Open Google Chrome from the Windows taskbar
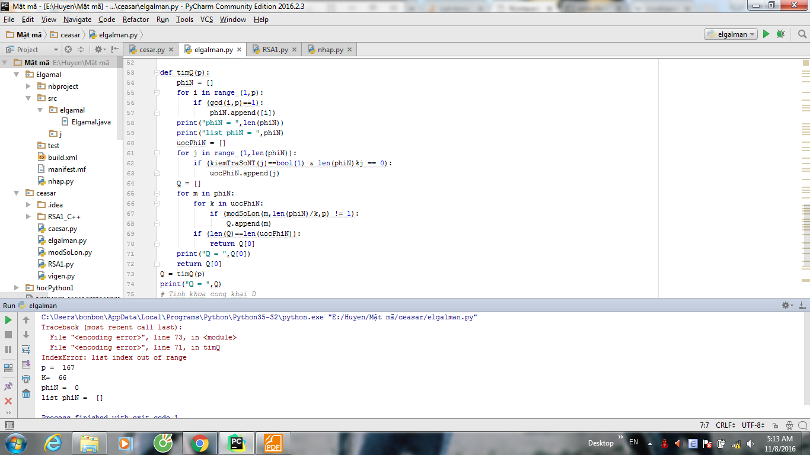 coord(199,443)
